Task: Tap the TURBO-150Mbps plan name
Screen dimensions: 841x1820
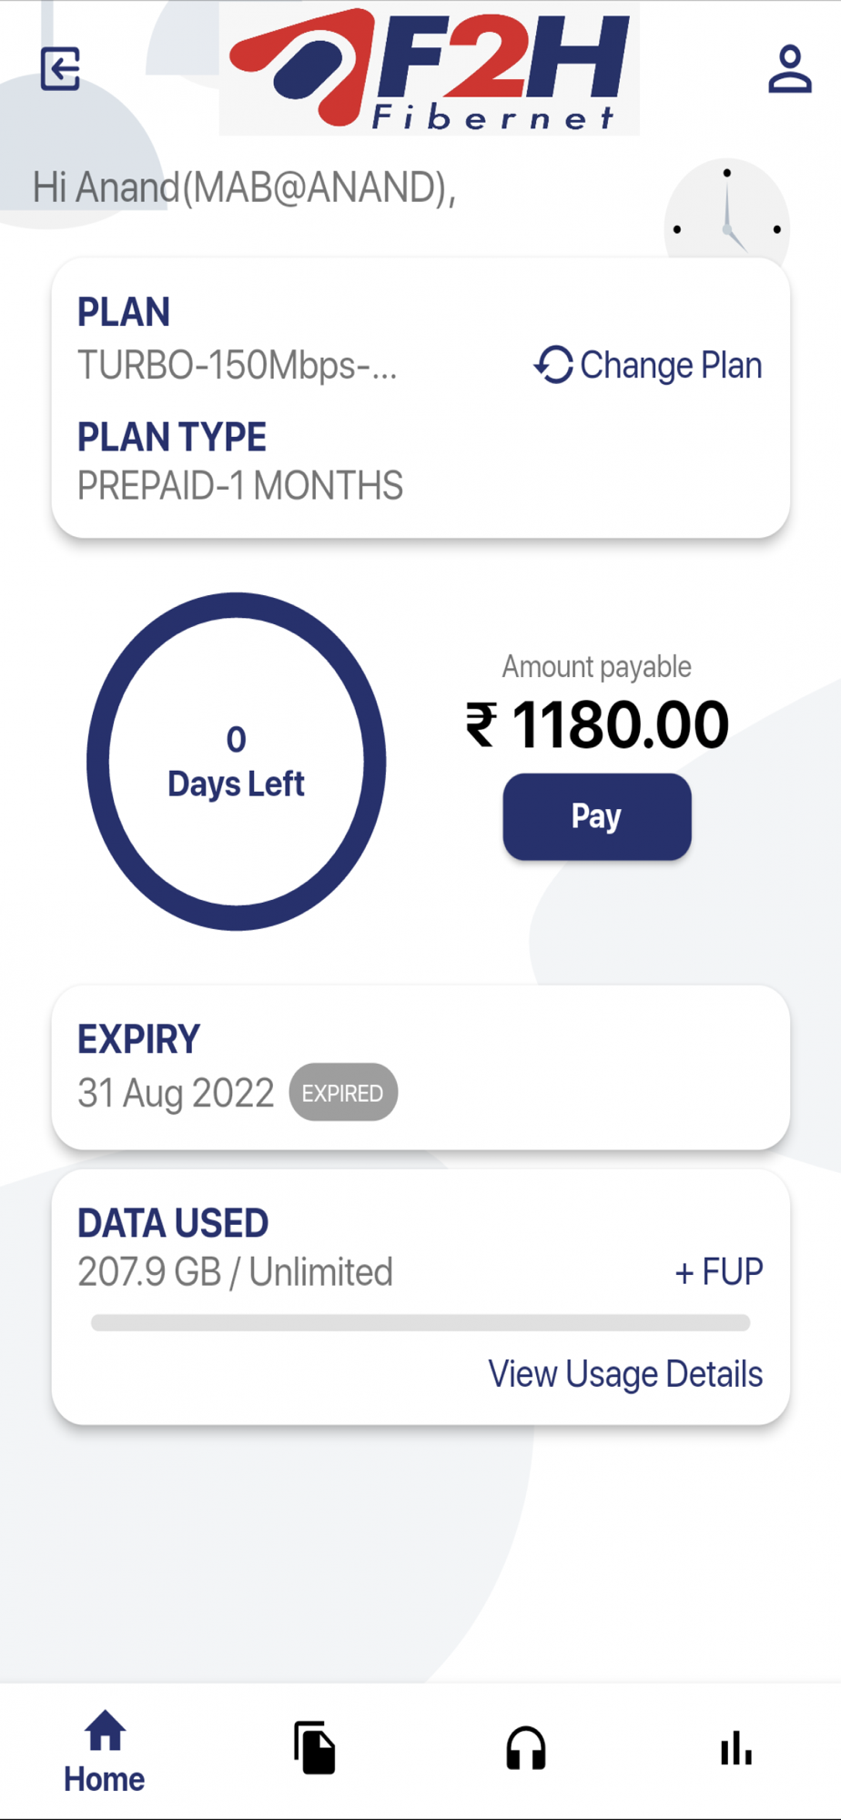Action: pos(237,365)
